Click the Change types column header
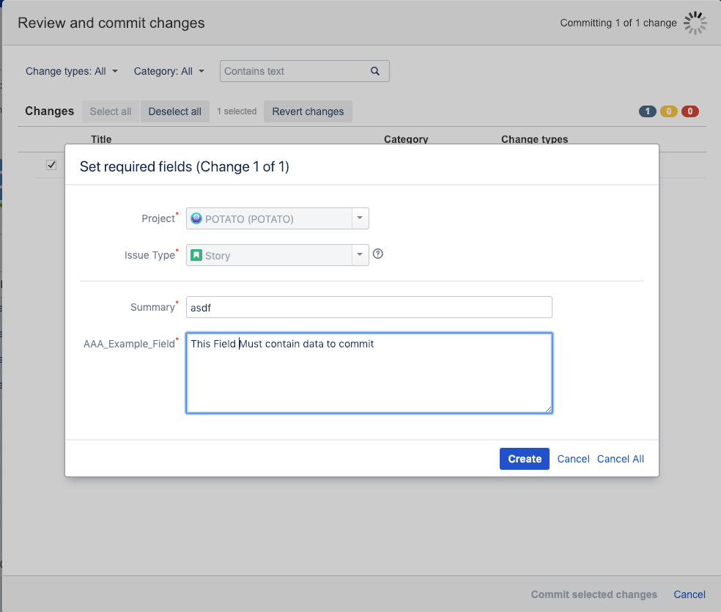This screenshot has height=612, width=721. click(x=534, y=139)
